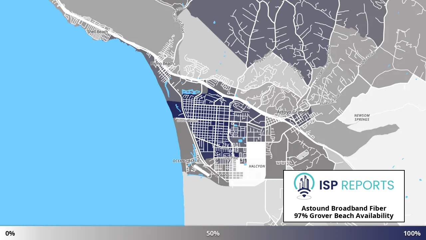Image resolution: width=426 pixels, height=240 pixels.
Task: Click the OCEANO BEACH map label
Action: click(186, 161)
